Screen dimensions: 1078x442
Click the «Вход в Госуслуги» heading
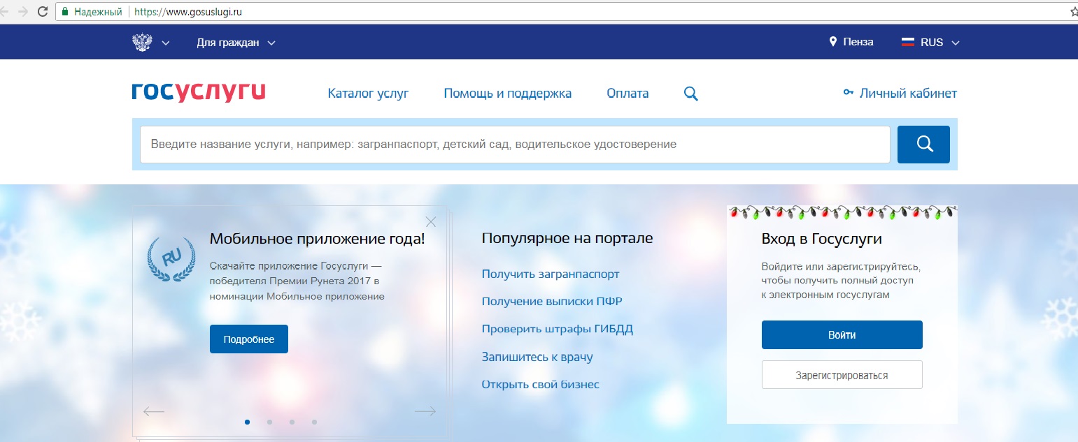(821, 239)
